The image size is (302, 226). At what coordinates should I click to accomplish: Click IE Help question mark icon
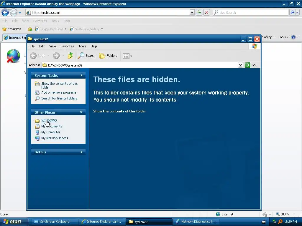point(293,37)
